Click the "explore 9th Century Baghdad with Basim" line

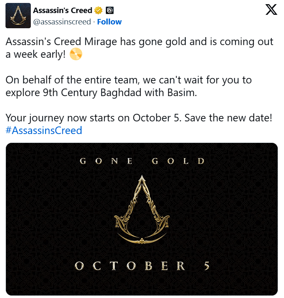click(101, 92)
